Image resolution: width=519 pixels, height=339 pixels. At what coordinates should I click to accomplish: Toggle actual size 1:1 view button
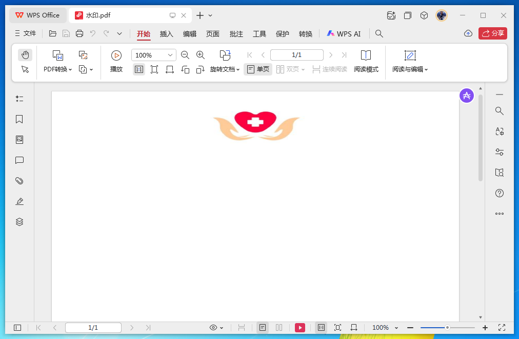[139, 69]
